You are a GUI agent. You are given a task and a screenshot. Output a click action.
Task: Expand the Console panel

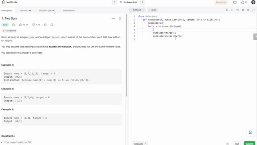(x=140, y=143)
